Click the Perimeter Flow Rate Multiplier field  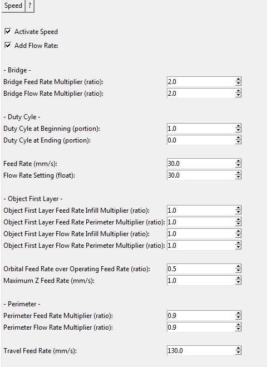pyautogui.click(x=201, y=327)
